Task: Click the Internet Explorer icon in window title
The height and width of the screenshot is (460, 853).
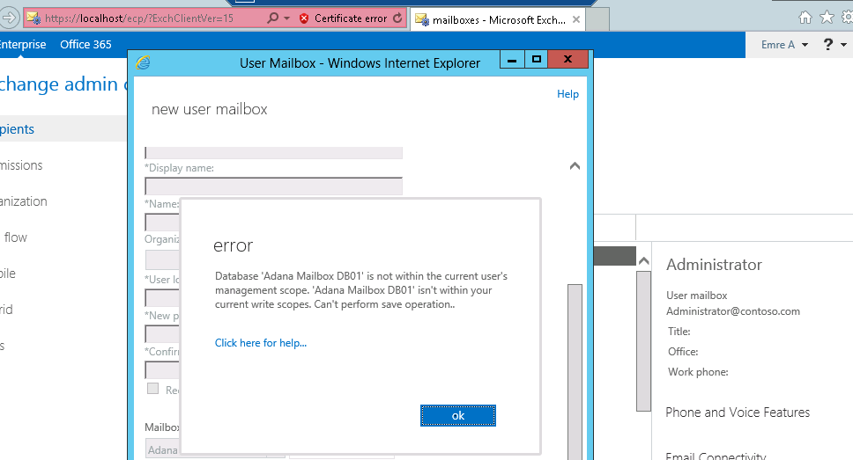Action: click(x=143, y=63)
